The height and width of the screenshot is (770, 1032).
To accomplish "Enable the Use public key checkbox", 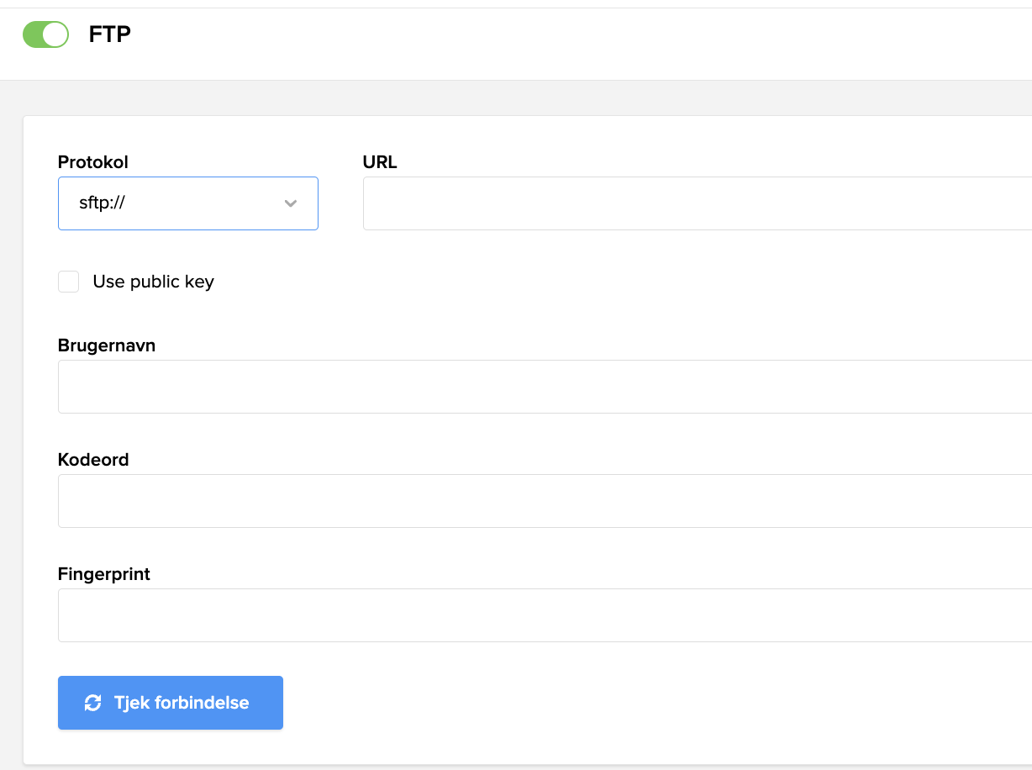I will point(69,282).
